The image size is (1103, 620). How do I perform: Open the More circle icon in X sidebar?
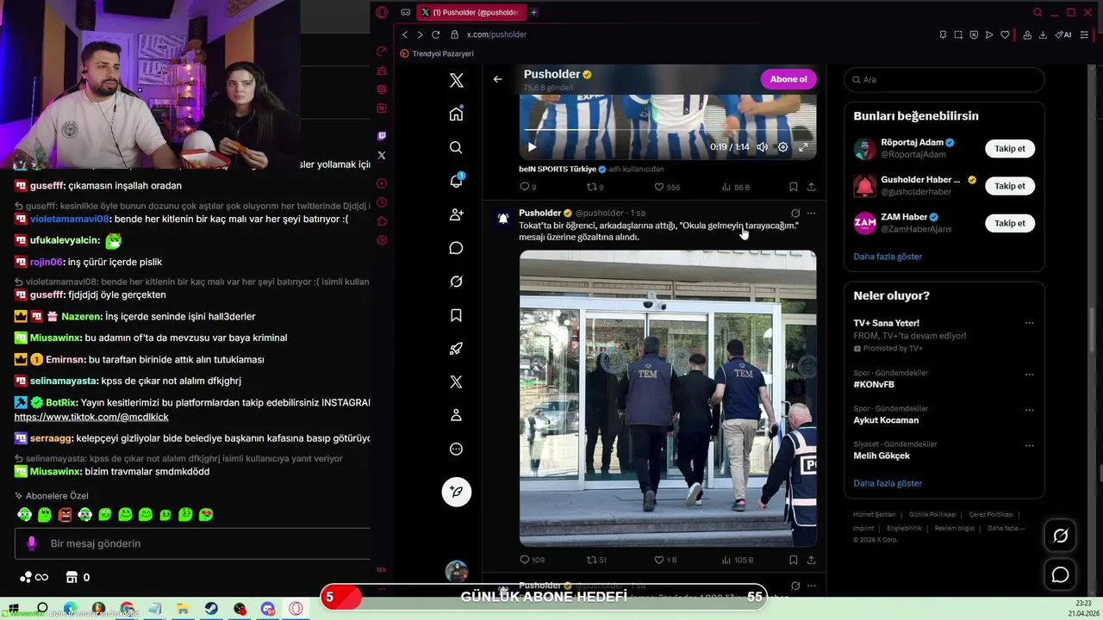pos(456,449)
